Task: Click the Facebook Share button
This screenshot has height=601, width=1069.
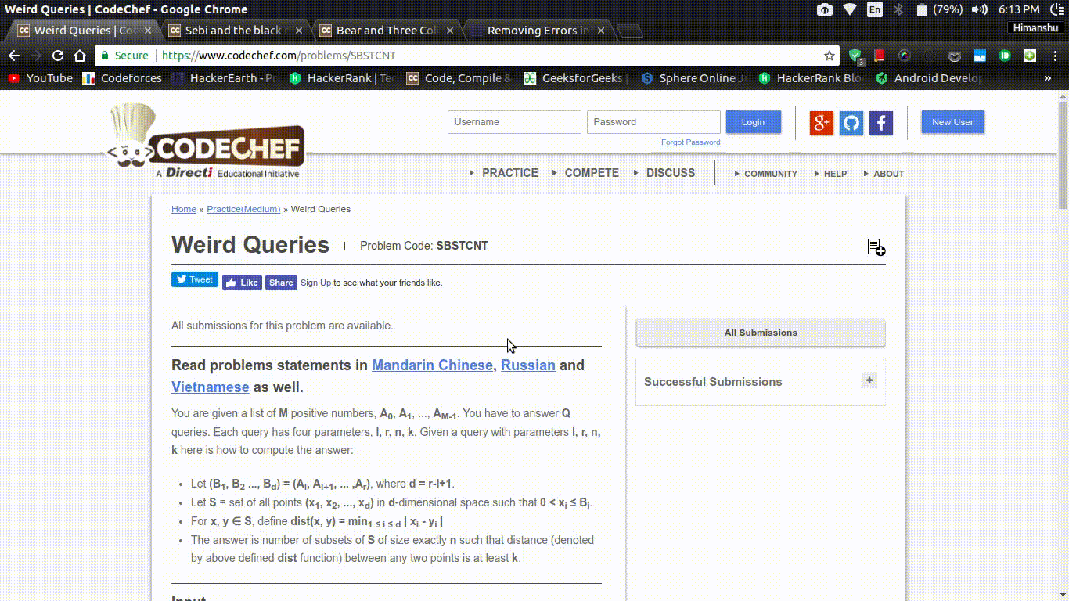Action: click(x=281, y=283)
